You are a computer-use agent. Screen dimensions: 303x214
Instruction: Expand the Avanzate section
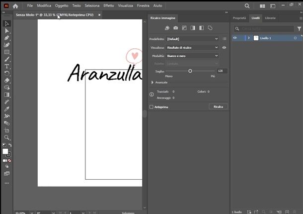pos(152,83)
